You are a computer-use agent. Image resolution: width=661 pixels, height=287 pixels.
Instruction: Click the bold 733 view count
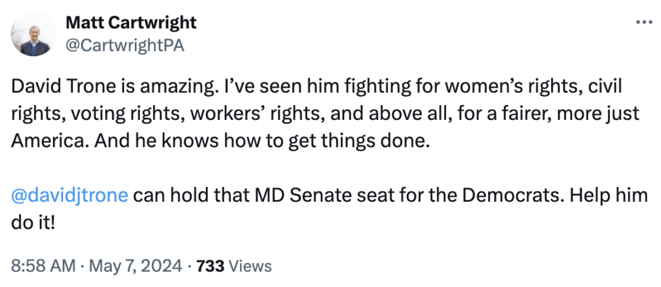click(209, 266)
